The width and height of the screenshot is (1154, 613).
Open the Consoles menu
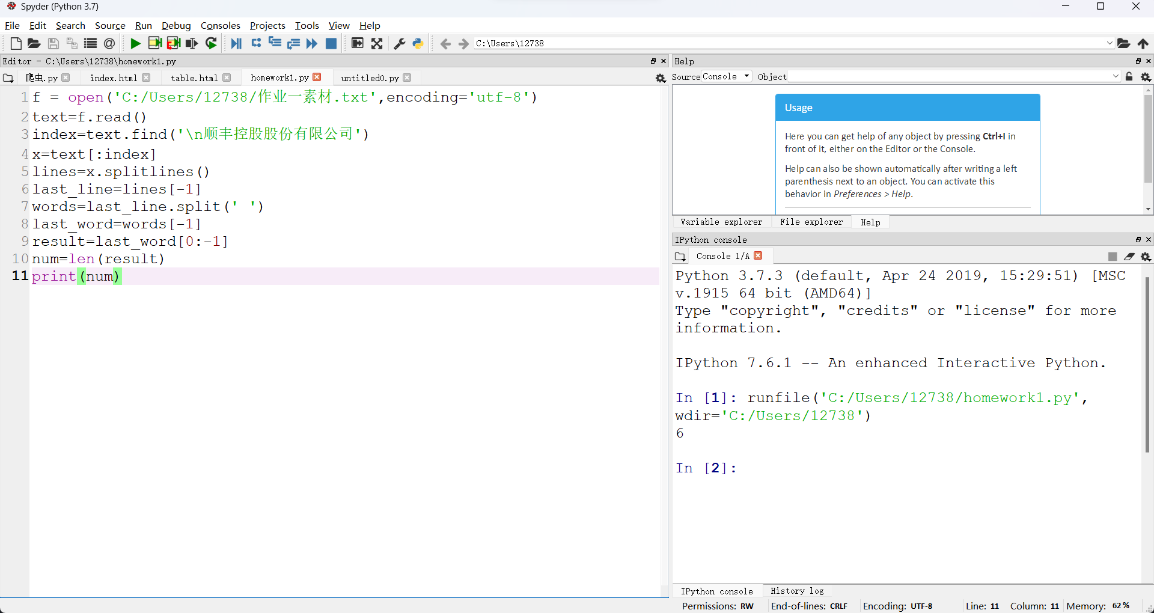point(220,25)
